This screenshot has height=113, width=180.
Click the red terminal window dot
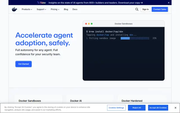click(x=86, y=24)
